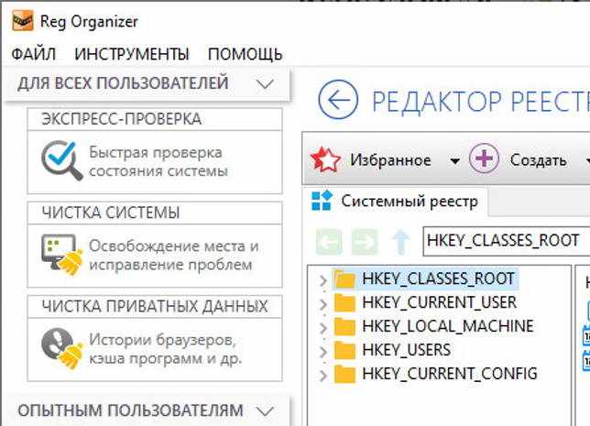Open the ФАЙЛ menu

click(x=34, y=54)
